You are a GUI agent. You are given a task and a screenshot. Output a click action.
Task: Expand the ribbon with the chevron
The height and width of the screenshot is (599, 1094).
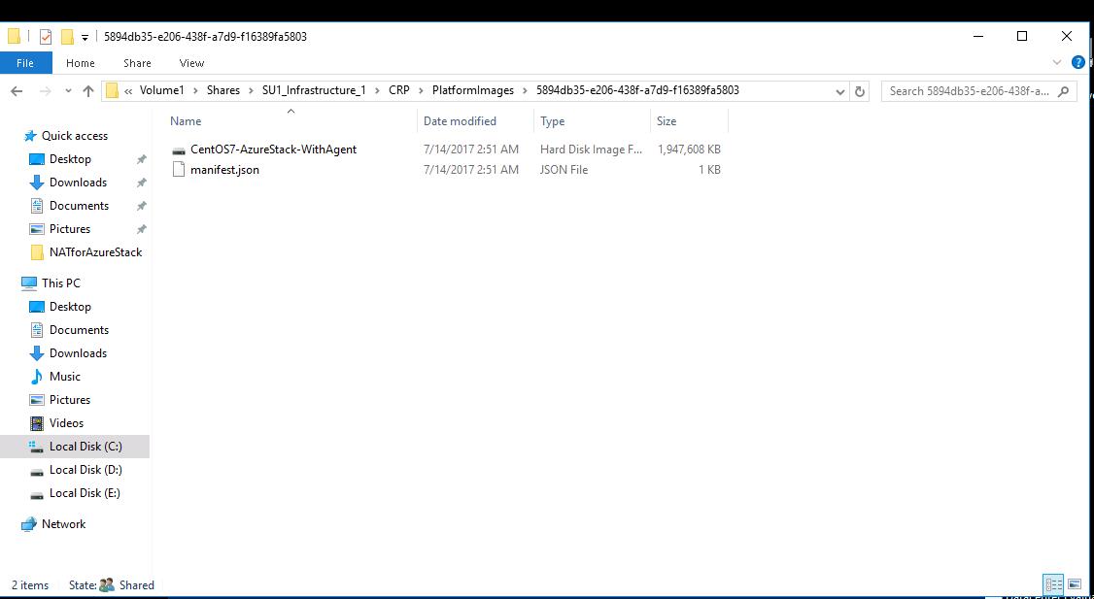pos(1056,63)
